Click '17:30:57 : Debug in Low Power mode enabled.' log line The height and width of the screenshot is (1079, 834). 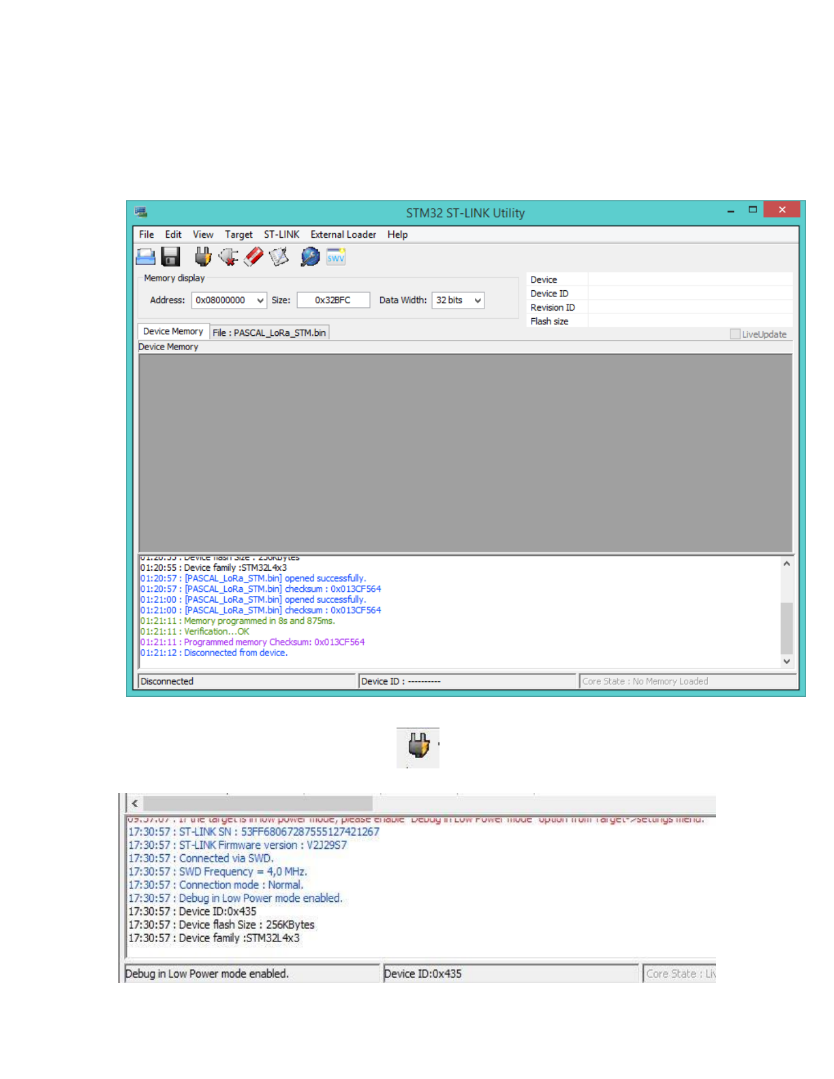[236, 898]
